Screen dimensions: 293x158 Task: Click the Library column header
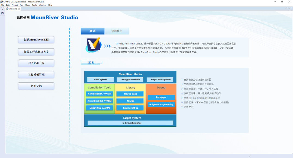tap(130, 88)
